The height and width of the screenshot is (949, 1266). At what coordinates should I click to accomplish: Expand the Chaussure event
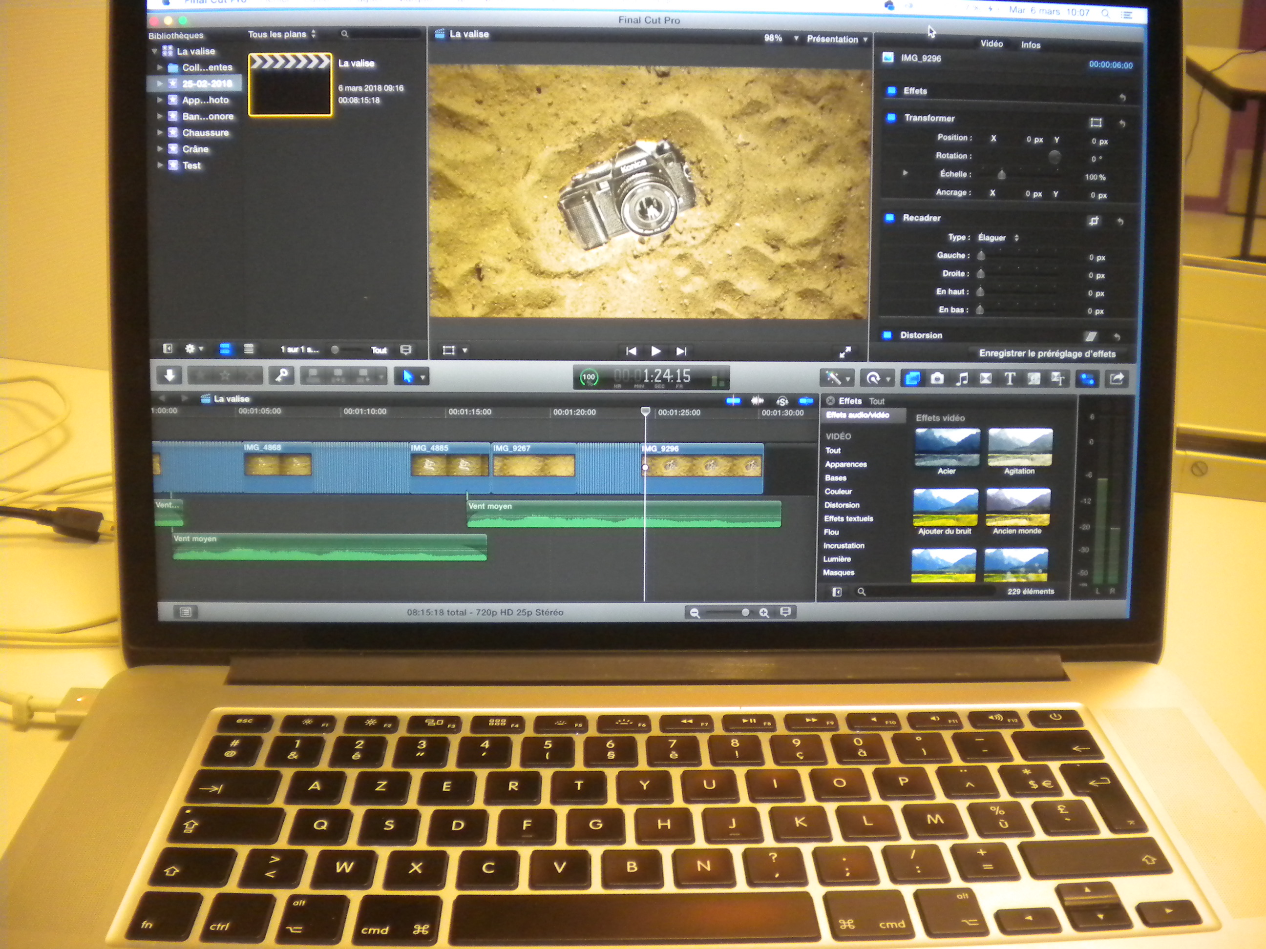(x=160, y=132)
